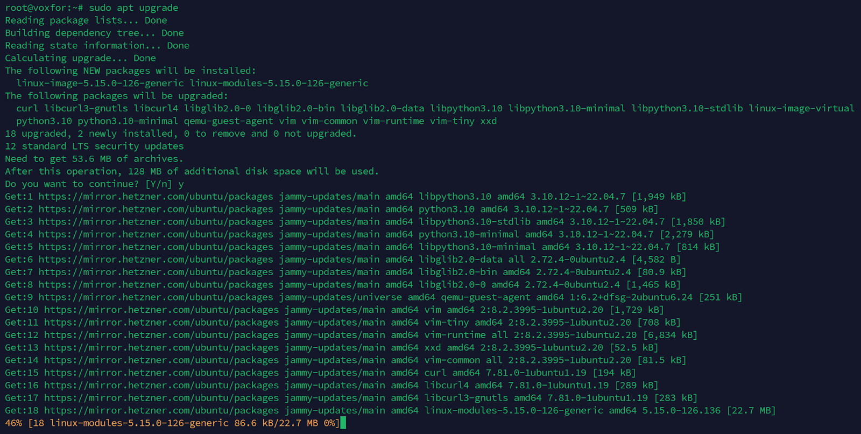Click 'libglib2.0-bin' on the Get:7 line

pos(458,272)
